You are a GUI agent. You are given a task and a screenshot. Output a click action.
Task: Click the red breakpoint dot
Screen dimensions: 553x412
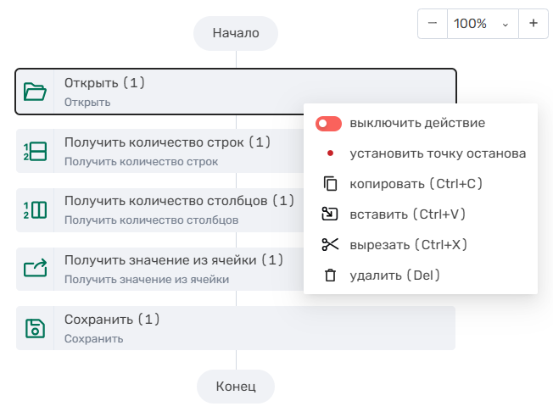point(330,154)
